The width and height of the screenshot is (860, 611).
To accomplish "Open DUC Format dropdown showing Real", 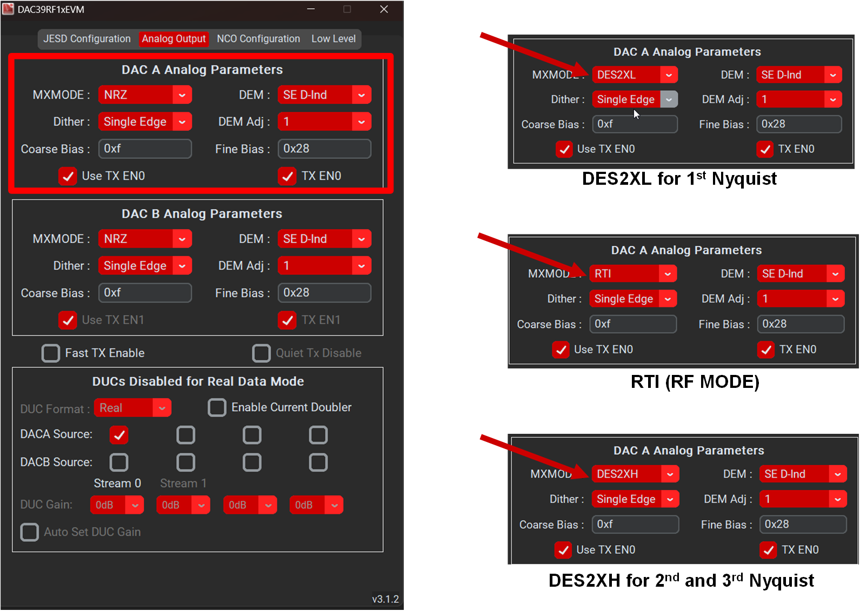I will [x=132, y=408].
